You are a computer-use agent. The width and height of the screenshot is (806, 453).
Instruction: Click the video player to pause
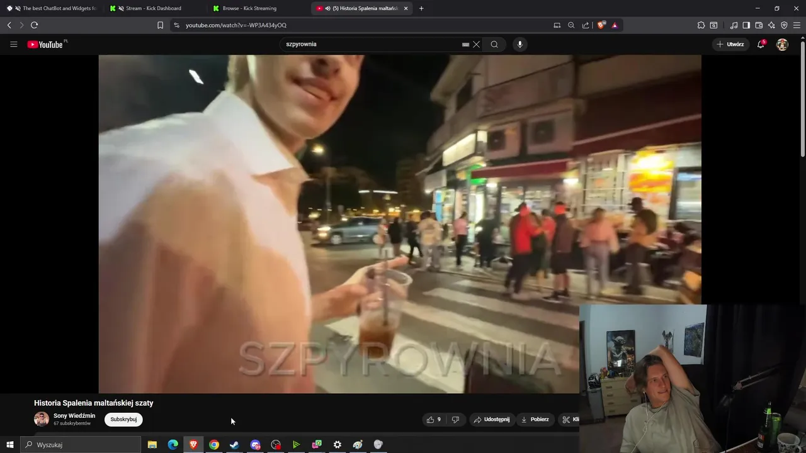[400, 223]
